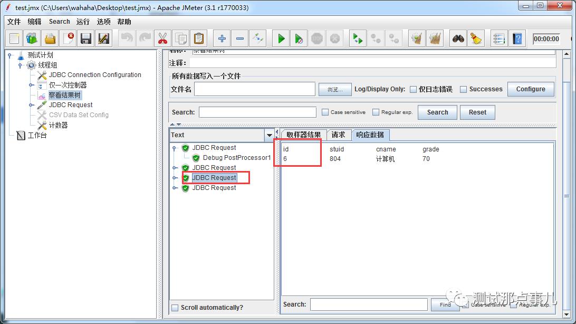This screenshot has width=576, height=324.
Task: Switch to the 取样器结果 tab
Action: click(x=303, y=135)
